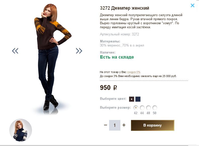This screenshot has height=146, width=199.
Task: Decrease quantity with the minus icon
Action: [106, 125]
